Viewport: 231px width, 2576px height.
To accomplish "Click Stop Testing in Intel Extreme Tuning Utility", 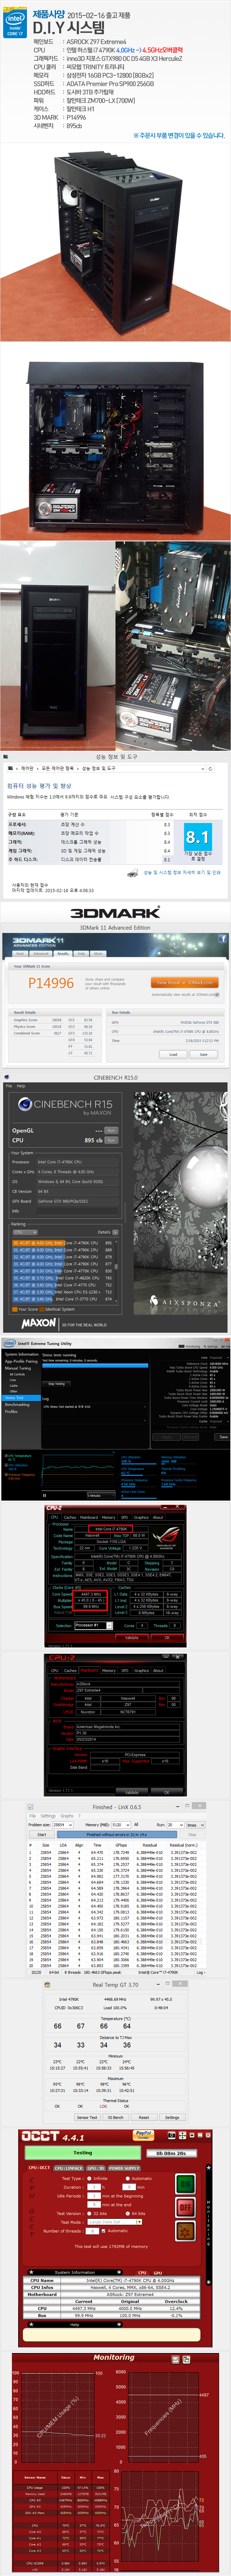I will pos(57,1384).
